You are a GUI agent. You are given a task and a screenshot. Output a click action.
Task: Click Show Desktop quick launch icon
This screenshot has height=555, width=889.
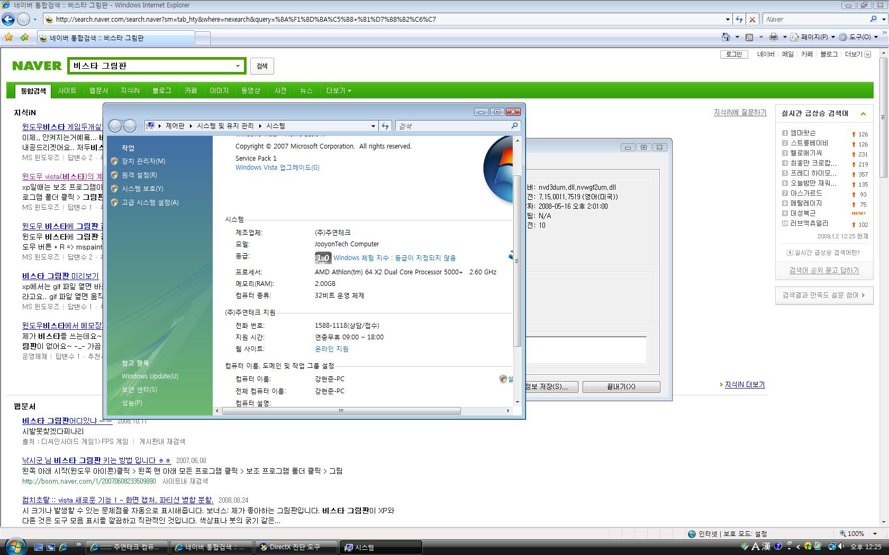pos(38,548)
